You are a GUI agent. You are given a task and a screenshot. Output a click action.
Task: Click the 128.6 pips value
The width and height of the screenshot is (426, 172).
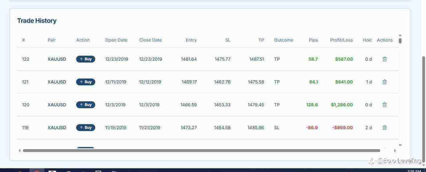312,105
